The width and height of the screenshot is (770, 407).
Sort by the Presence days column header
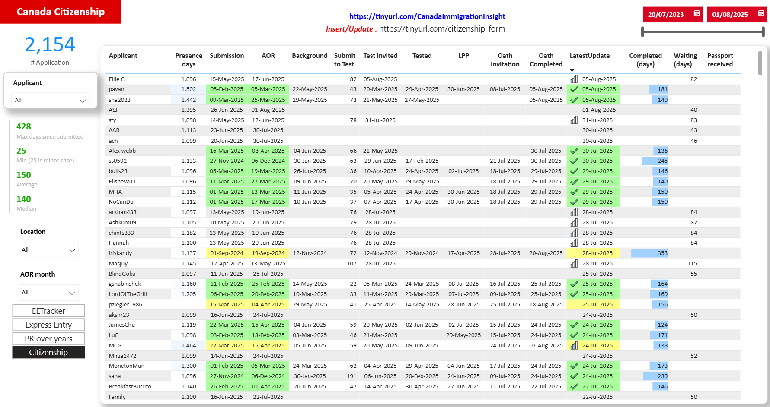coord(189,60)
